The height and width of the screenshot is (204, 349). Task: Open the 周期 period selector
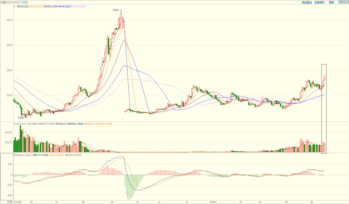coord(331,2)
